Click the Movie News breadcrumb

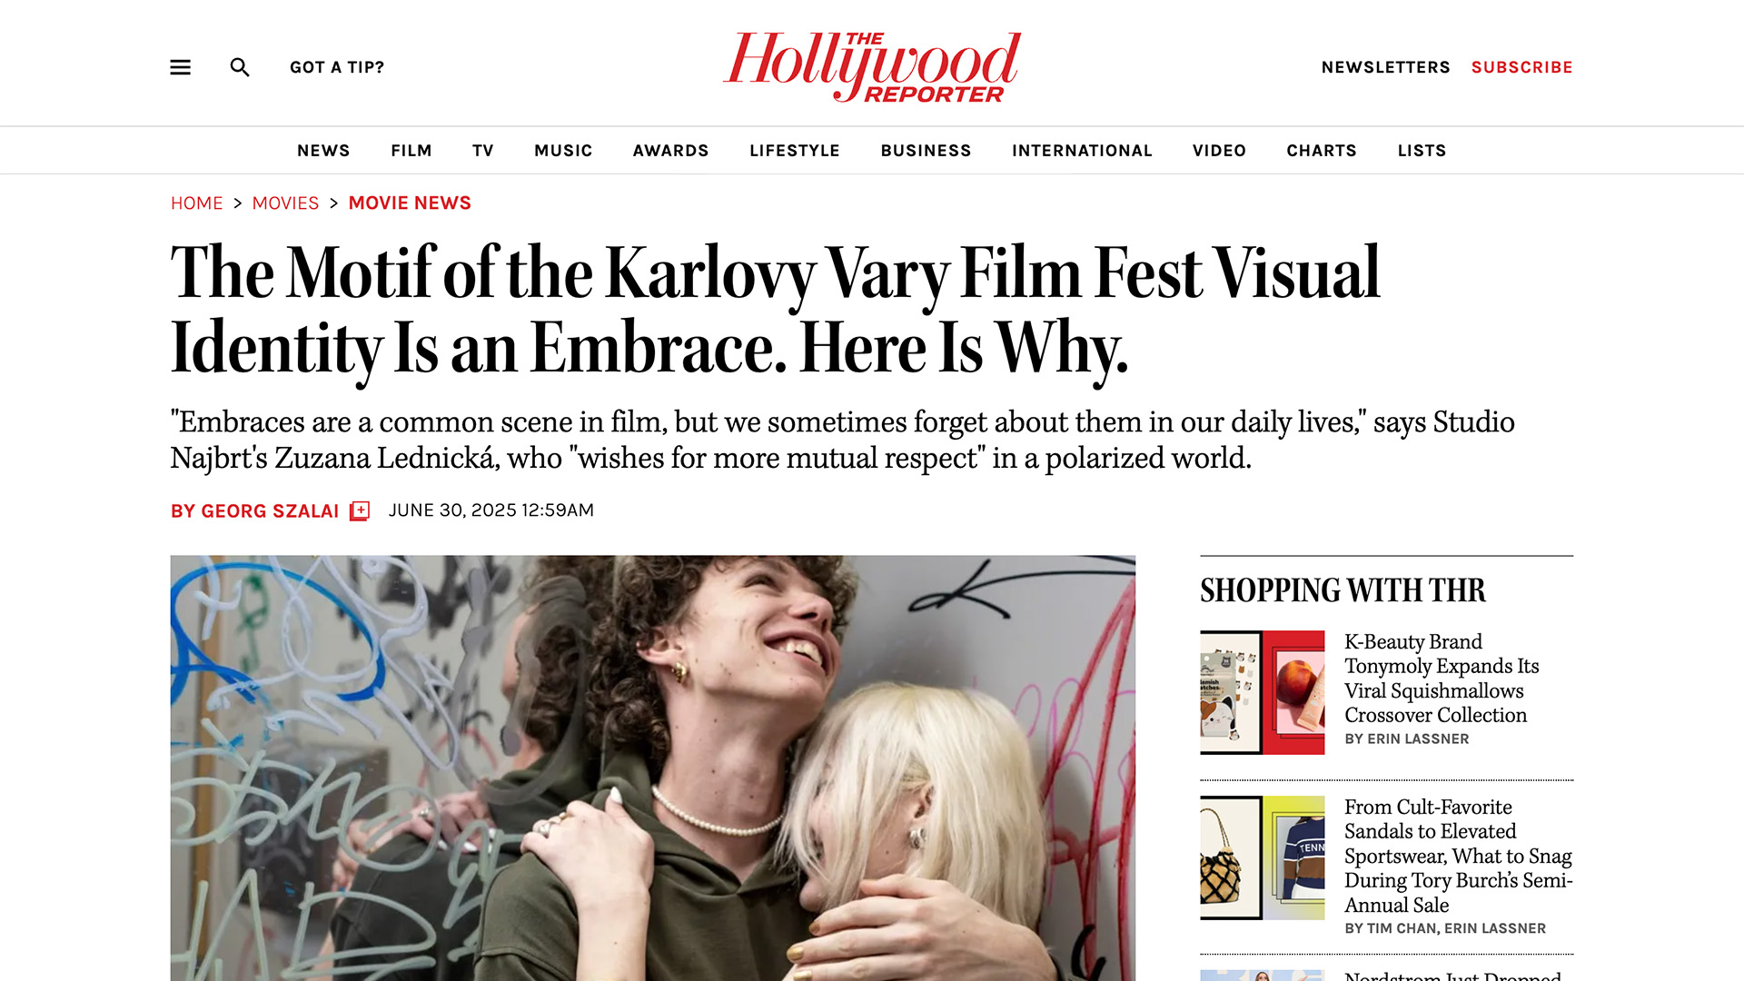coord(410,203)
